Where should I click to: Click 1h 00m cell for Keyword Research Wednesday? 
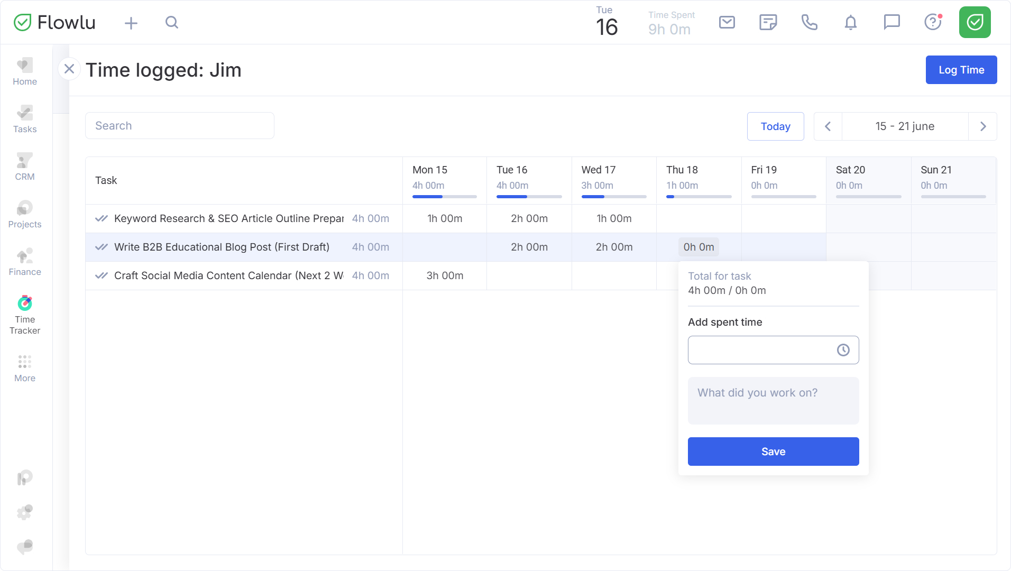click(x=614, y=218)
